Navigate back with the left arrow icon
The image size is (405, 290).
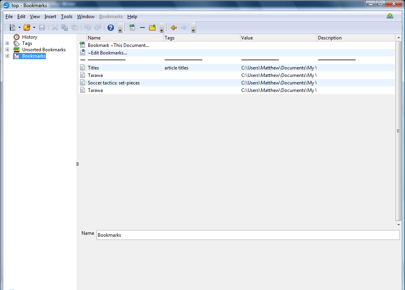pyautogui.click(x=173, y=28)
